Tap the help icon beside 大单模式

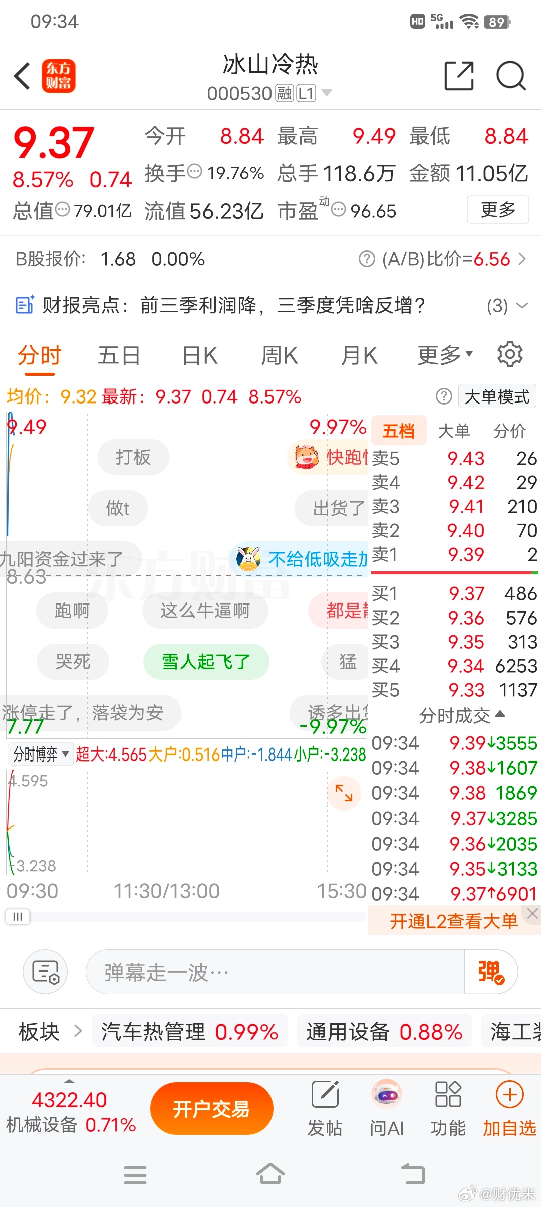[444, 396]
